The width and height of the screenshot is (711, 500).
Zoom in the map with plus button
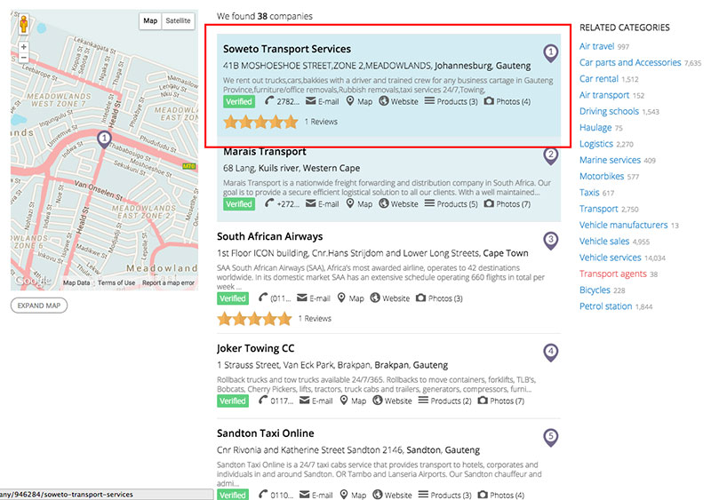[24, 47]
